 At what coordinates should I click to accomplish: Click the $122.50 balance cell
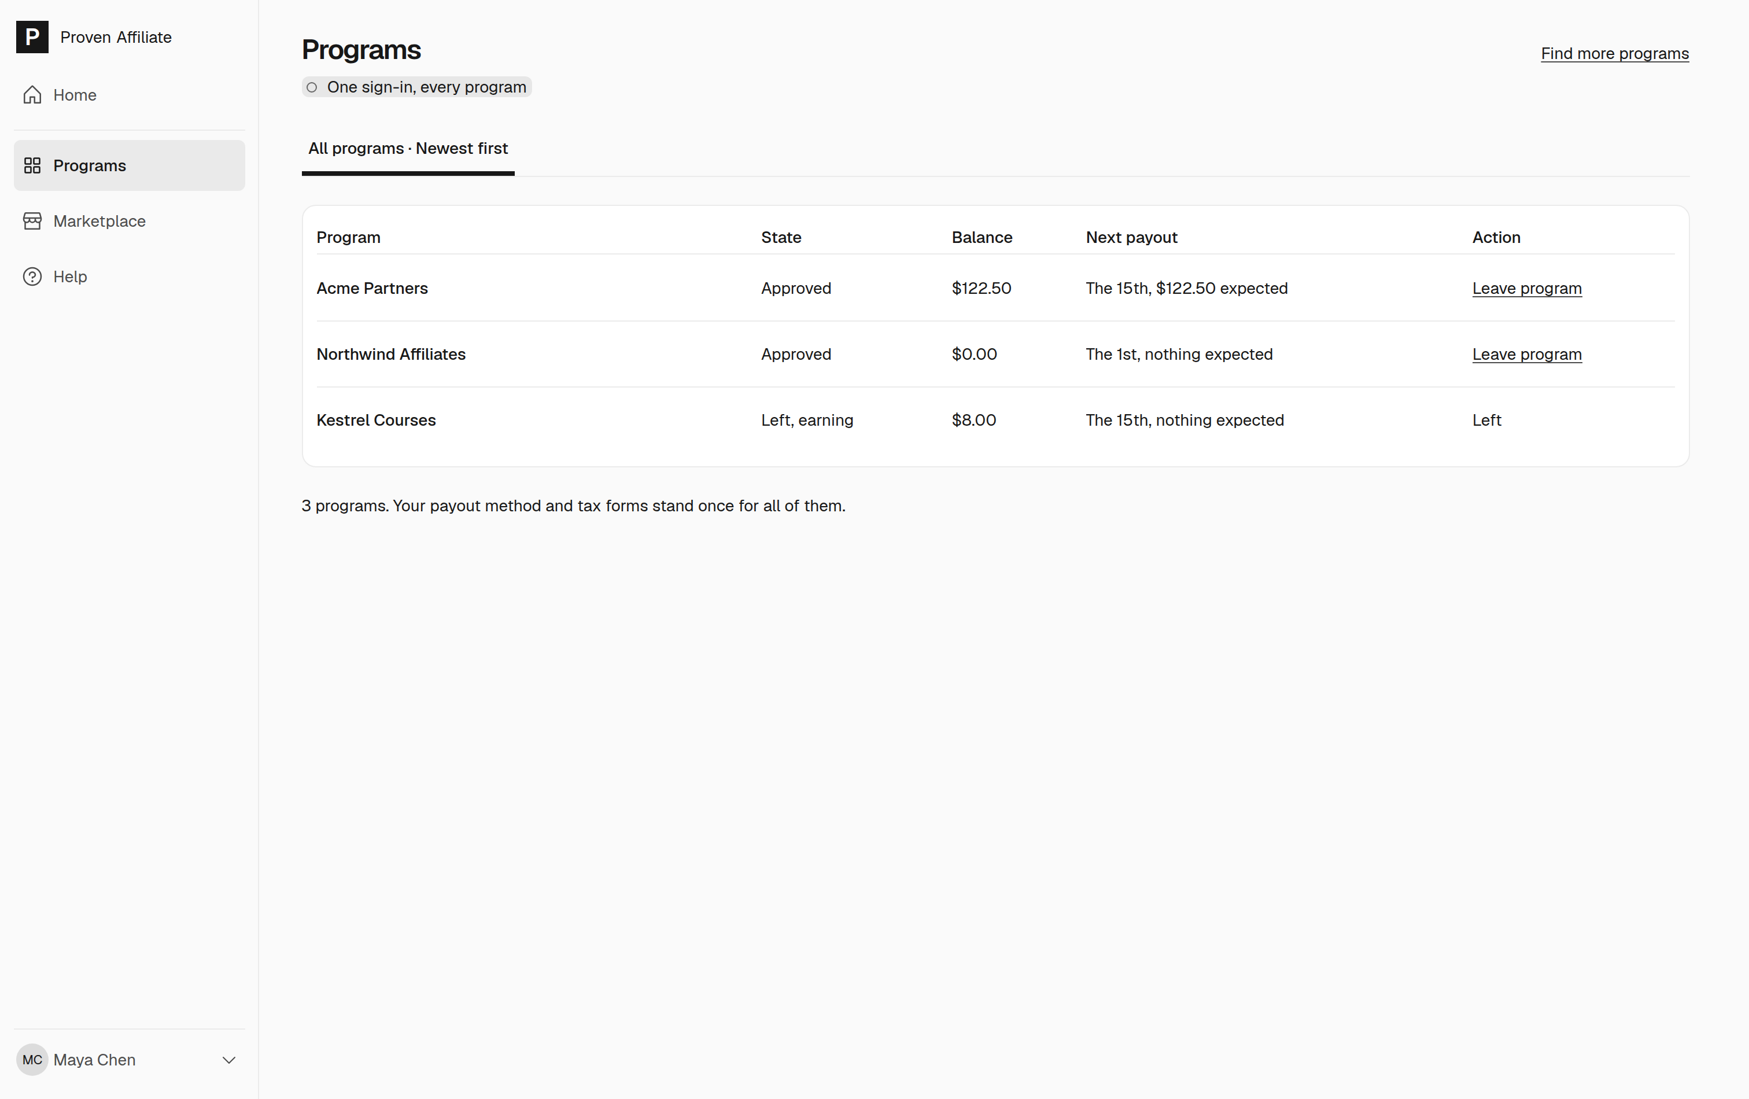(x=981, y=289)
